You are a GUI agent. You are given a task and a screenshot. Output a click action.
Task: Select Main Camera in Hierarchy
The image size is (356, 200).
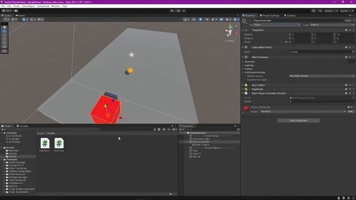click(x=200, y=144)
